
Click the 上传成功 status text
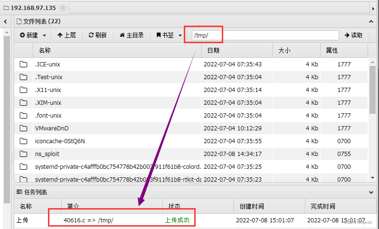(x=177, y=220)
